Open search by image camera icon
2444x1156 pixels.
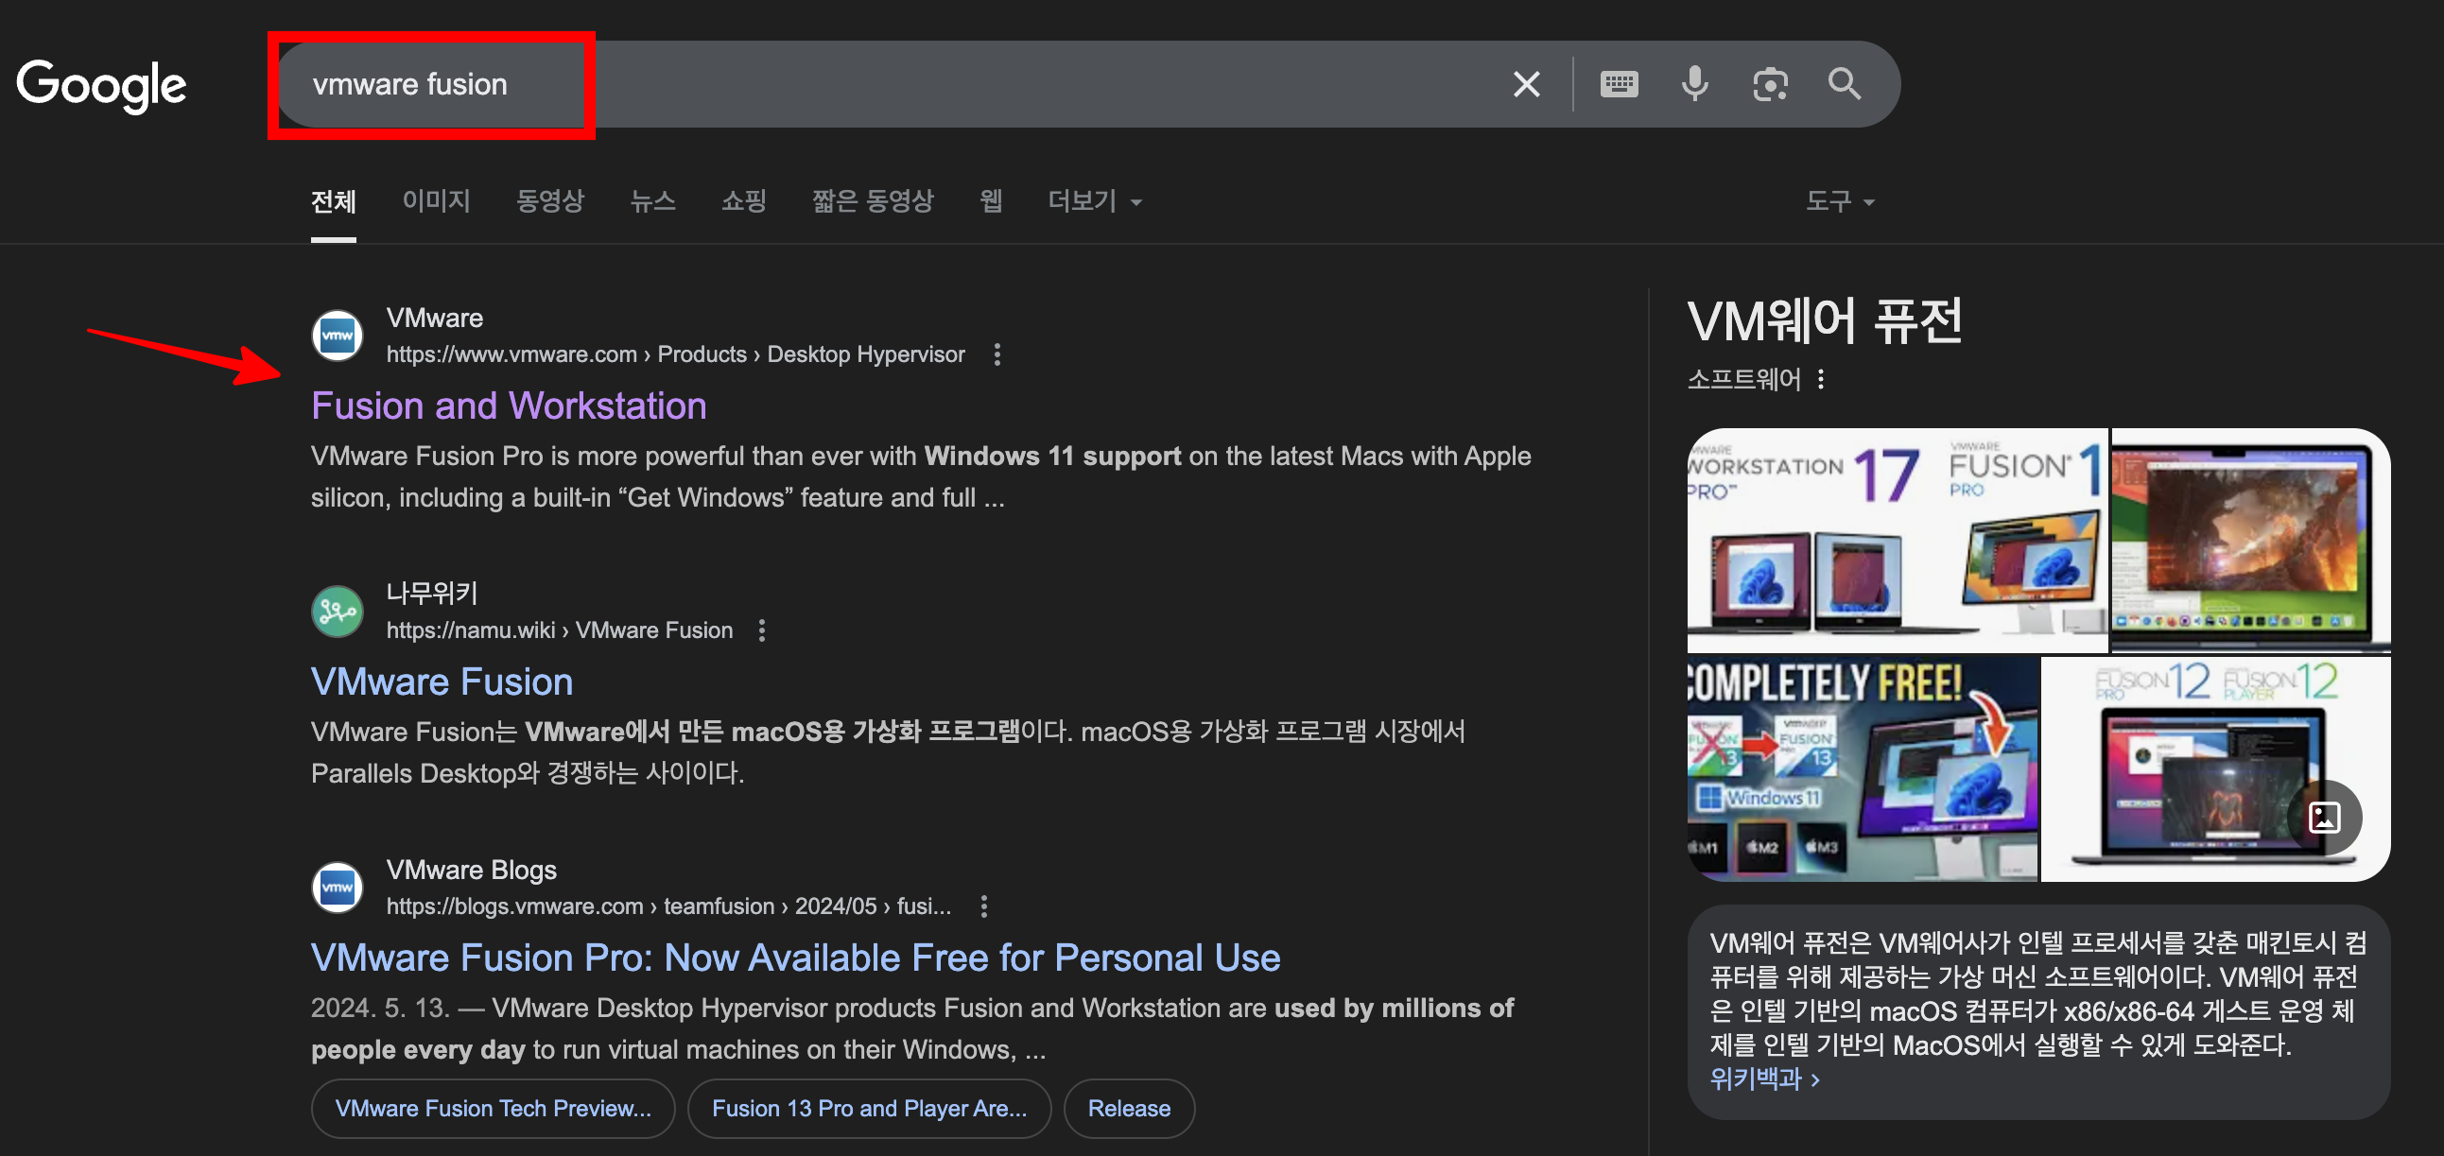click(1770, 84)
